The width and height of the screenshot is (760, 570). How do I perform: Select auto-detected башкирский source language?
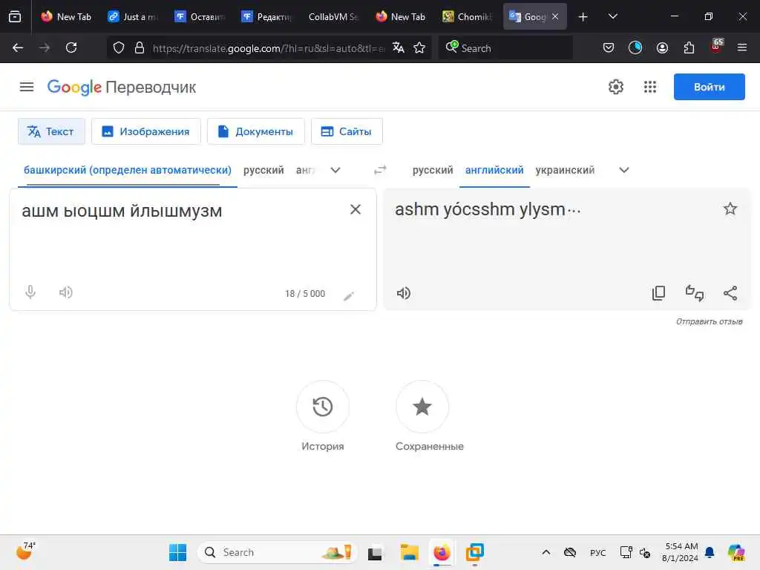128,170
